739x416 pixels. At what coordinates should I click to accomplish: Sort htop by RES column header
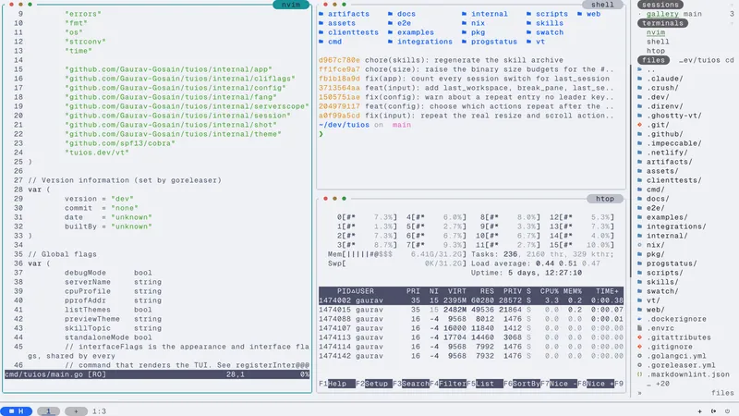click(x=487, y=291)
